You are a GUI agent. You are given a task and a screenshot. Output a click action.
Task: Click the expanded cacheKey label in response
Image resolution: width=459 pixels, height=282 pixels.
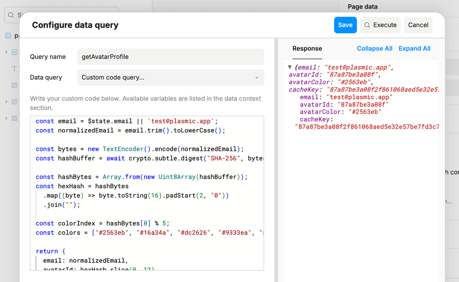[316, 119]
